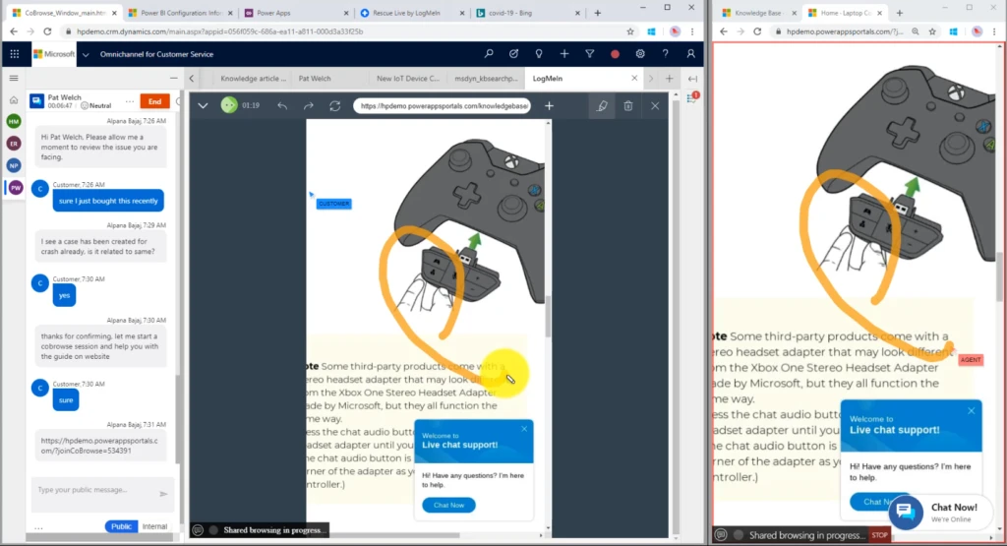Screen dimensions: 1007x546
Task: Select the pen annotation tool
Action: click(602, 105)
